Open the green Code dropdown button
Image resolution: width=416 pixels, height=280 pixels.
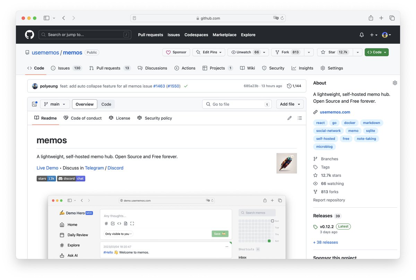click(377, 52)
